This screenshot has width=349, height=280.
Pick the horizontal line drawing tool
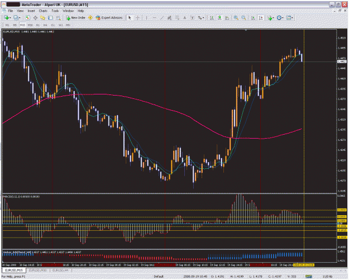tap(154, 18)
